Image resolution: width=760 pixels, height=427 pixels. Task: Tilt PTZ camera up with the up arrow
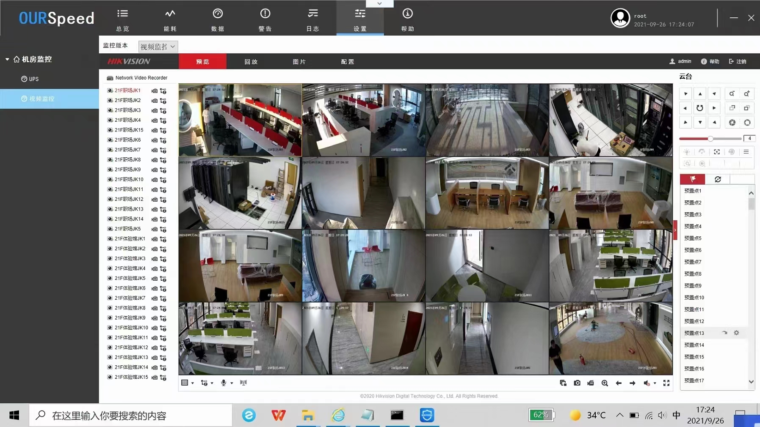pos(700,94)
